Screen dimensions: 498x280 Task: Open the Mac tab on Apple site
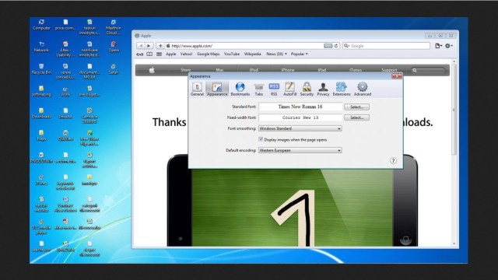click(x=219, y=70)
